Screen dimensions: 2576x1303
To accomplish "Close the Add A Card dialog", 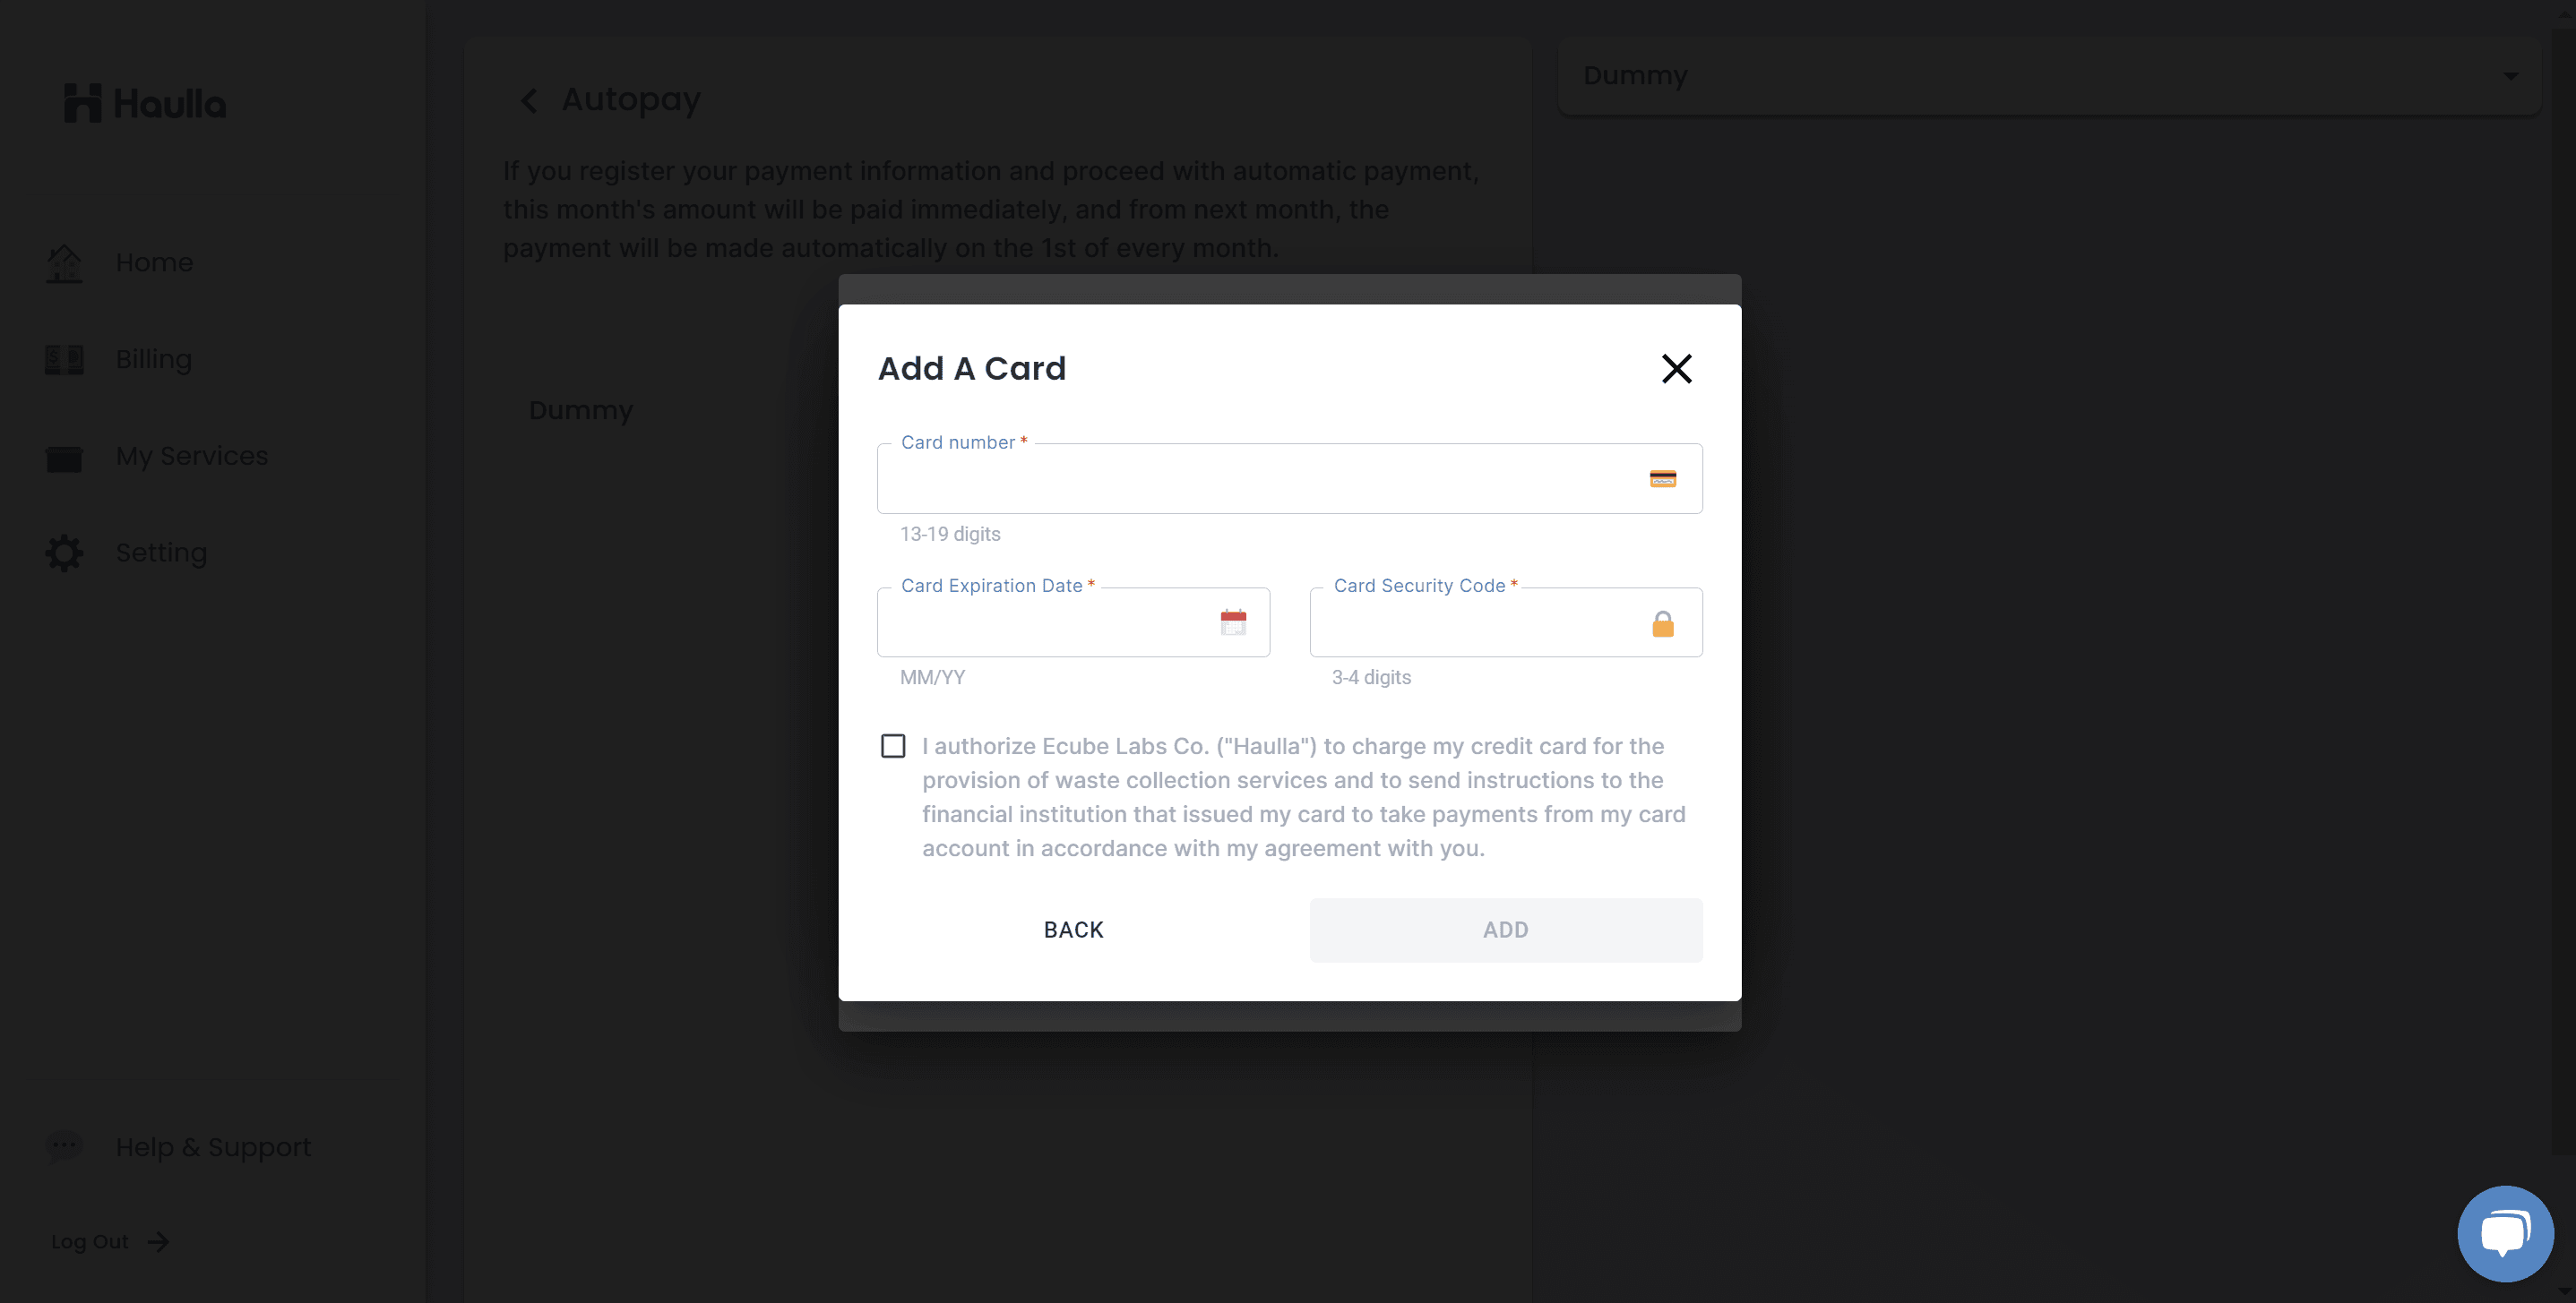I will pyautogui.click(x=1676, y=369).
